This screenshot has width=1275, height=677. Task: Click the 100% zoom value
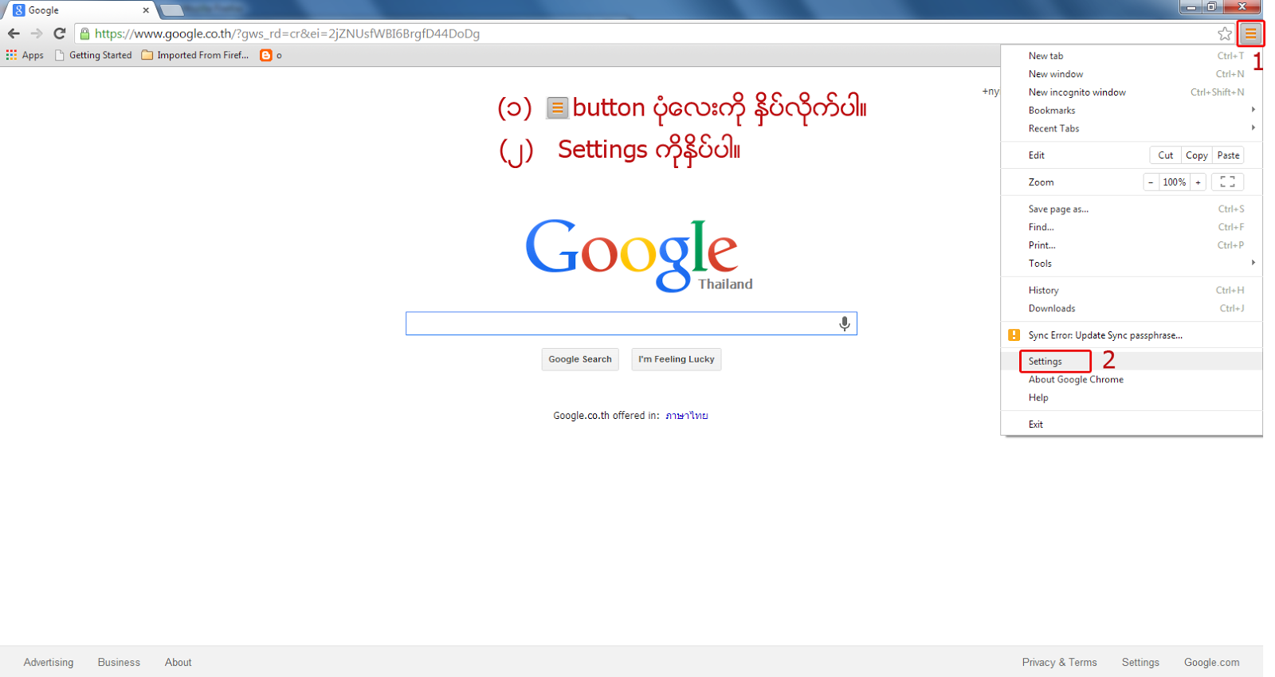click(x=1174, y=182)
